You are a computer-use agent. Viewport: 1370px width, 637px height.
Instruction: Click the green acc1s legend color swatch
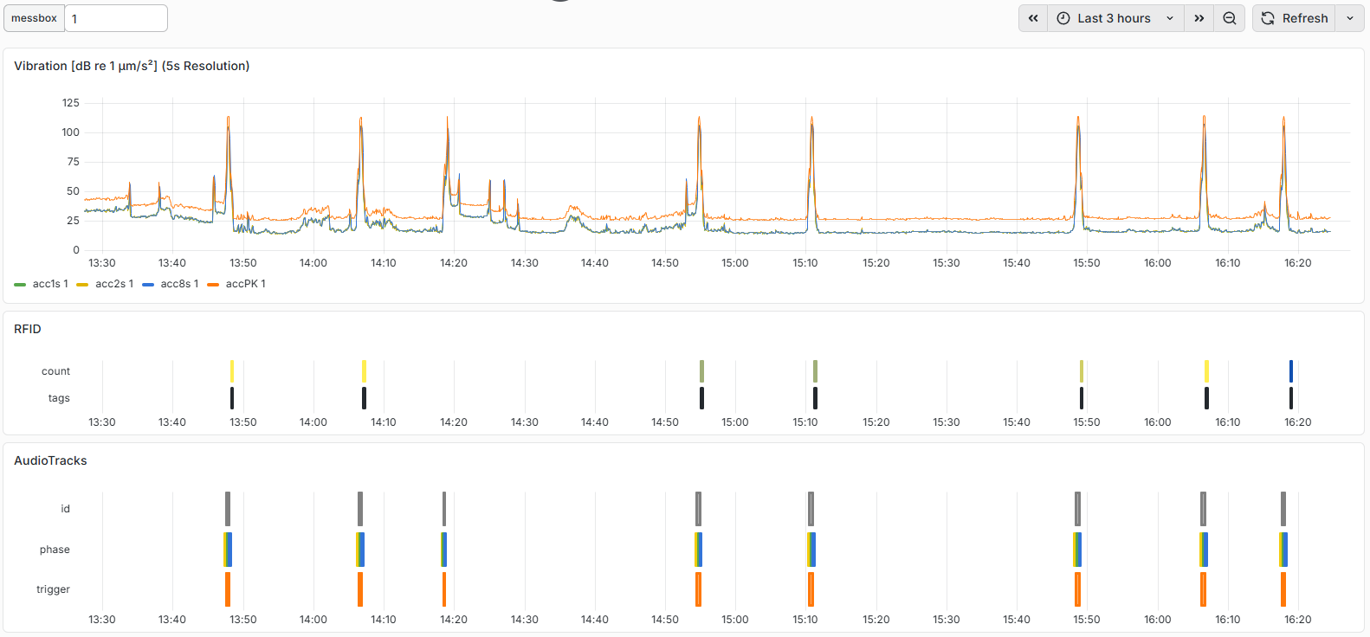coord(20,285)
